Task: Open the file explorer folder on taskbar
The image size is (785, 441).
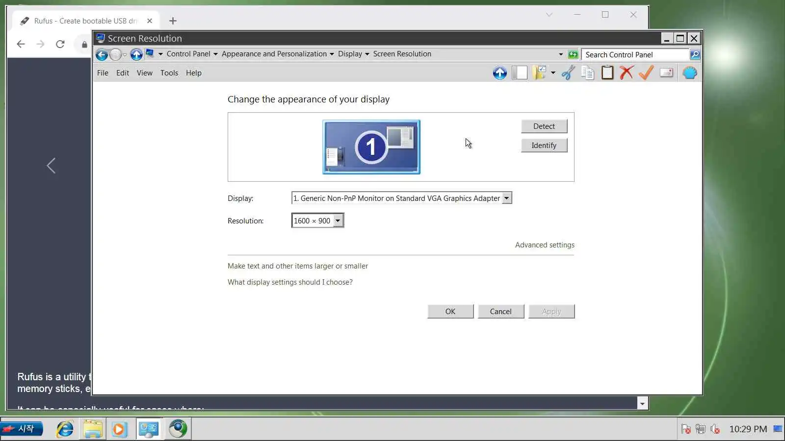Action: (x=93, y=429)
